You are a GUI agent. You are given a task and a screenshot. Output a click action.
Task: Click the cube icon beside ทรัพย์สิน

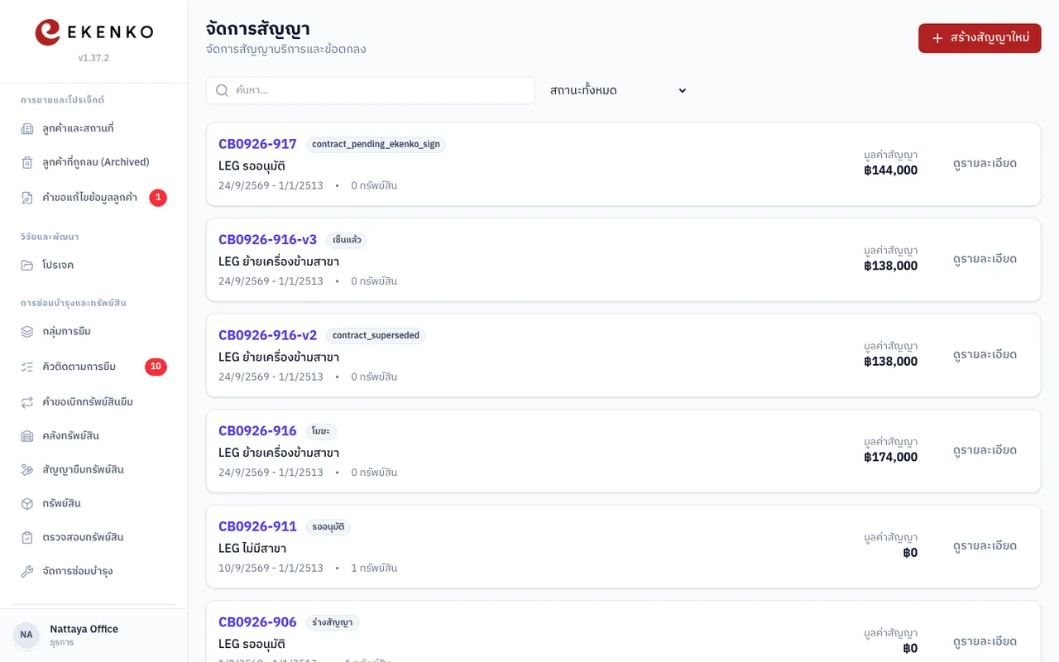27,503
